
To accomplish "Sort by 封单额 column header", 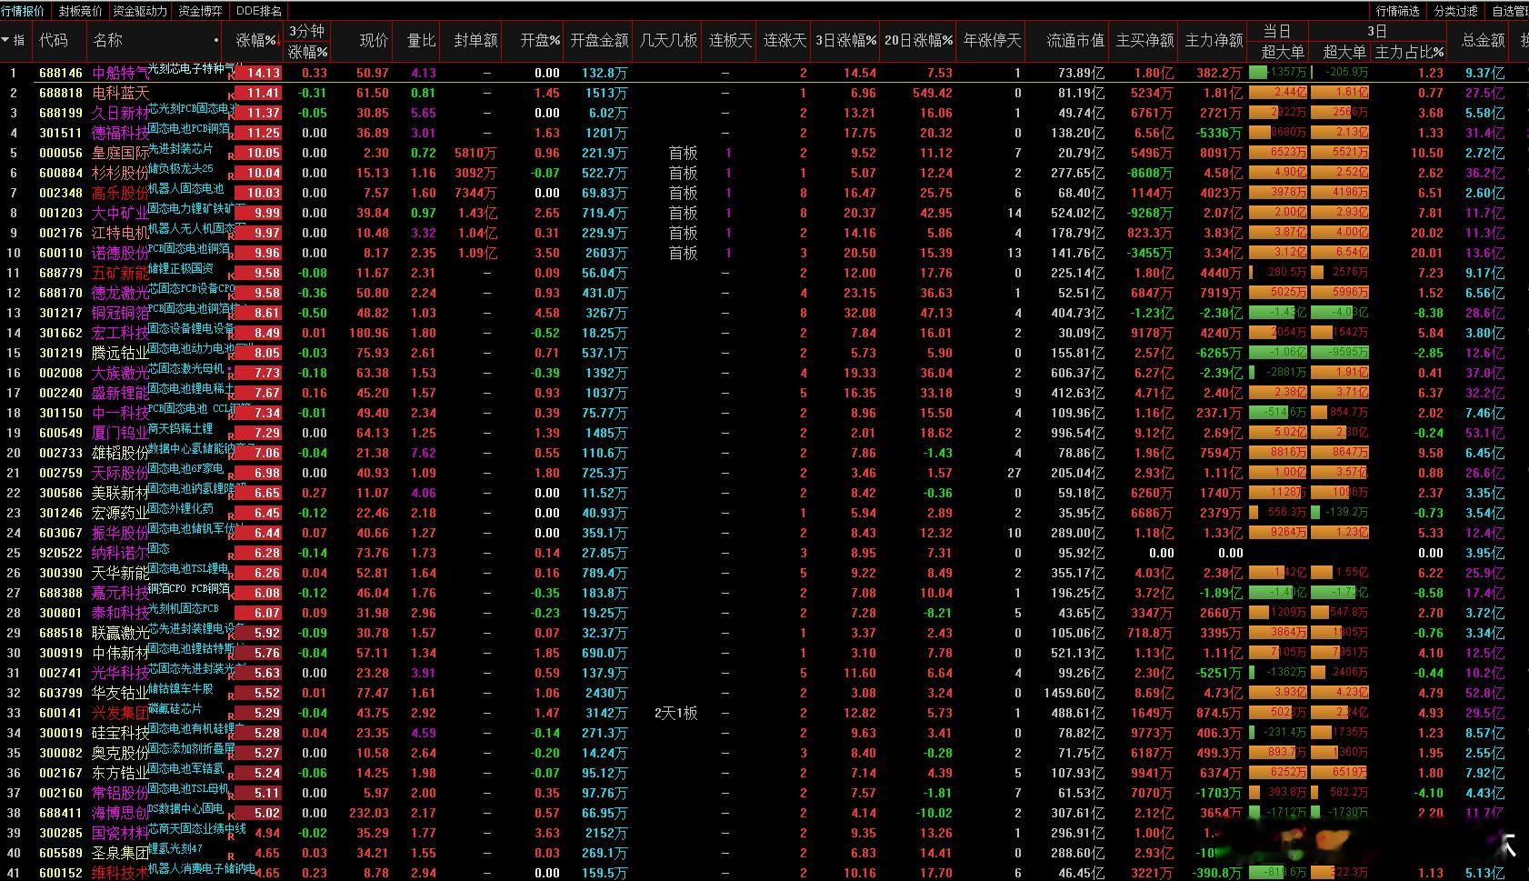I will pyautogui.click(x=475, y=41).
